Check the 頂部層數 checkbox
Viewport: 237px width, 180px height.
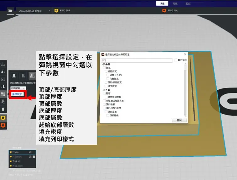(x=108, y=115)
